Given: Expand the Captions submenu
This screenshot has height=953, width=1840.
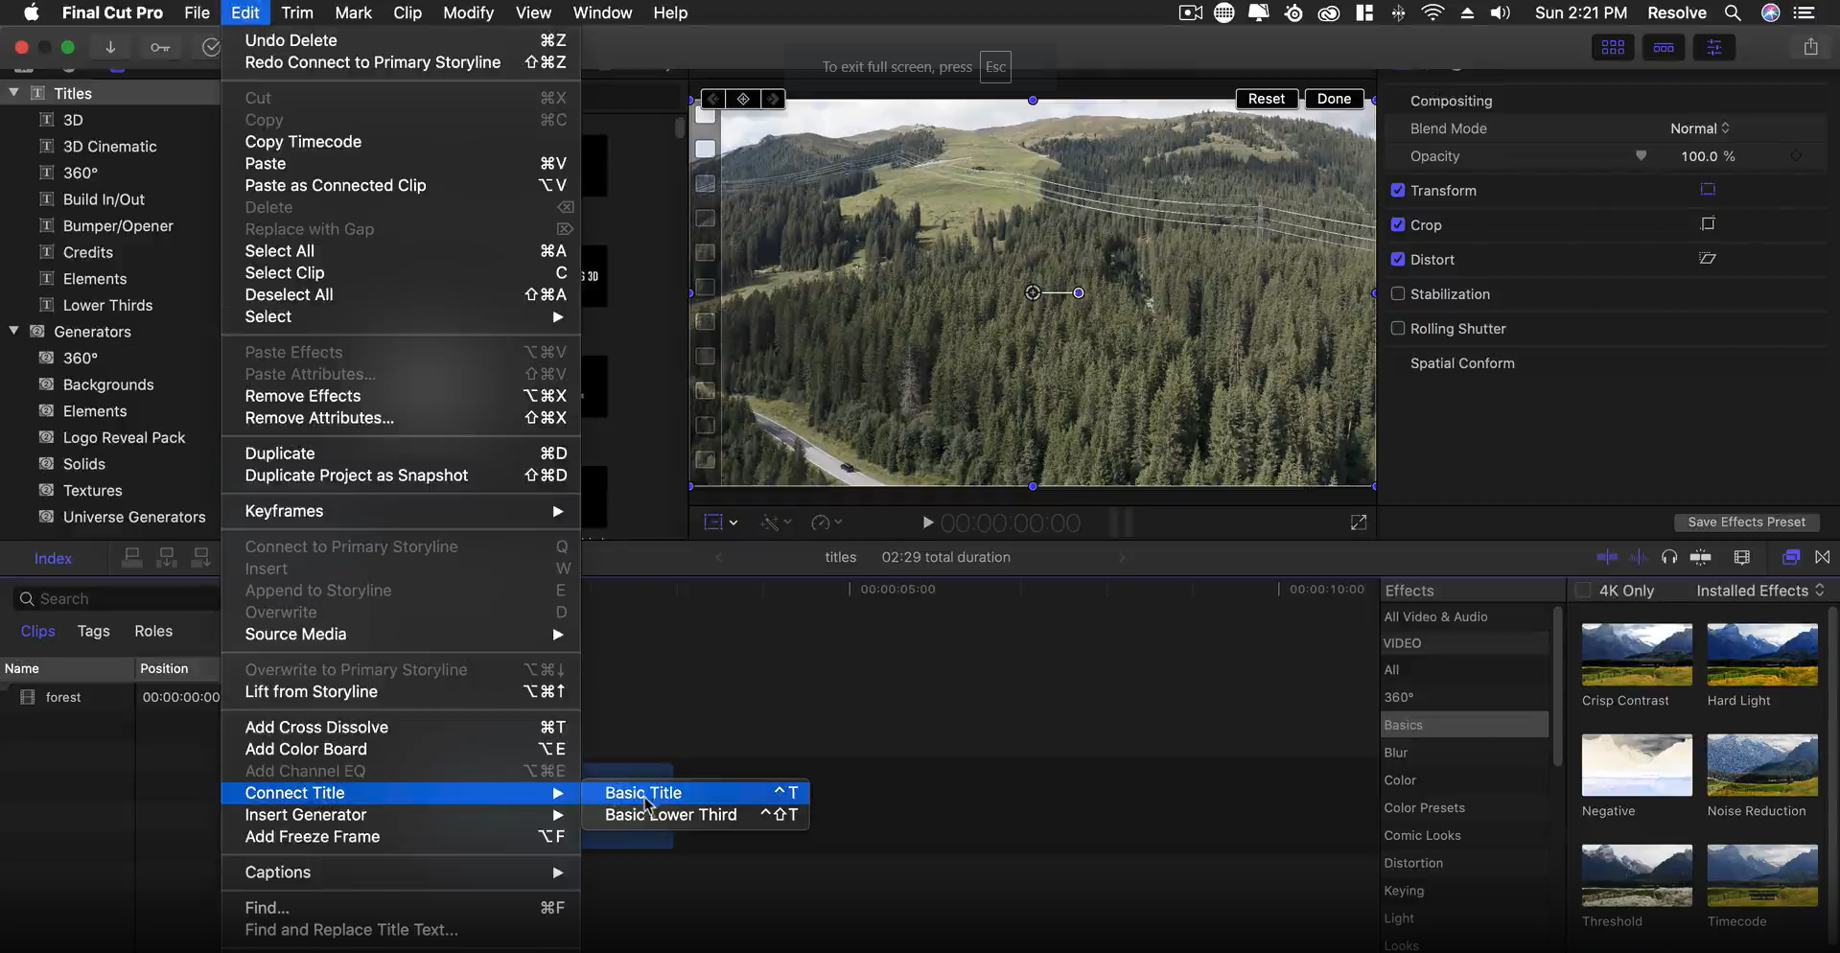Looking at the screenshot, I should click(401, 872).
